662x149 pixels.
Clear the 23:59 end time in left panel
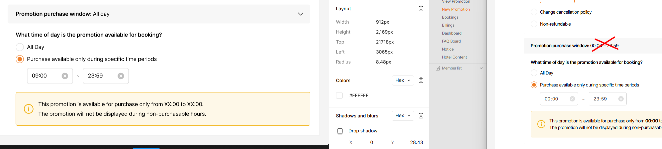tap(121, 76)
